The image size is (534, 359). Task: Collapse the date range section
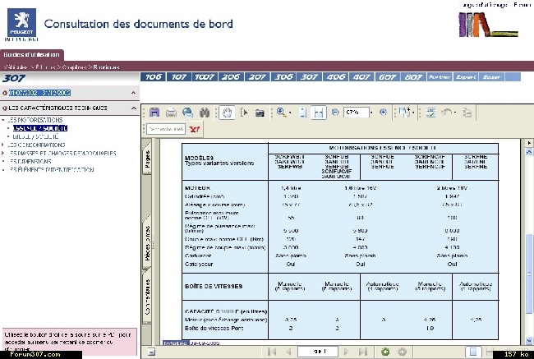(133, 93)
